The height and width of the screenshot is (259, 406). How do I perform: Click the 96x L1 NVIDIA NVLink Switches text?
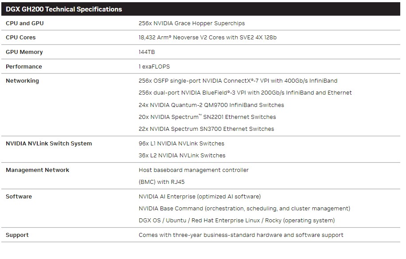(x=181, y=144)
